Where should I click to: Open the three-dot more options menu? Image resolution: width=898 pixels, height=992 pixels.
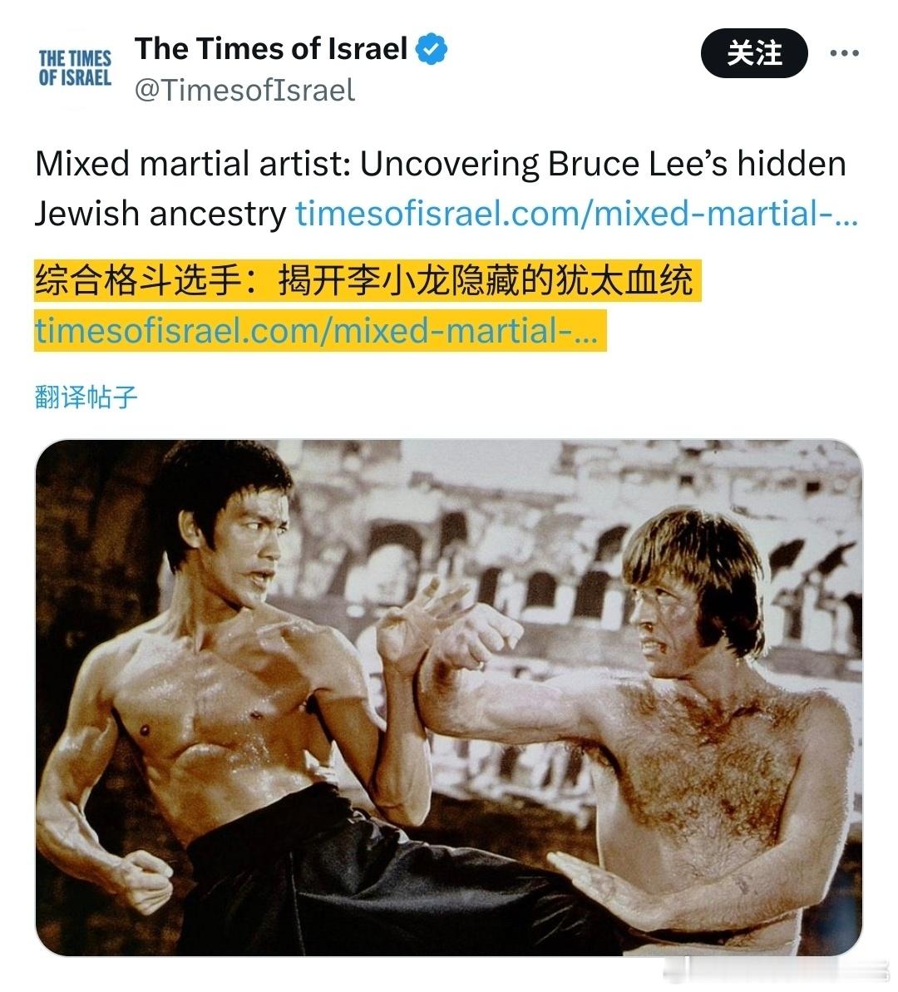pyautogui.click(x=844, y=53)
